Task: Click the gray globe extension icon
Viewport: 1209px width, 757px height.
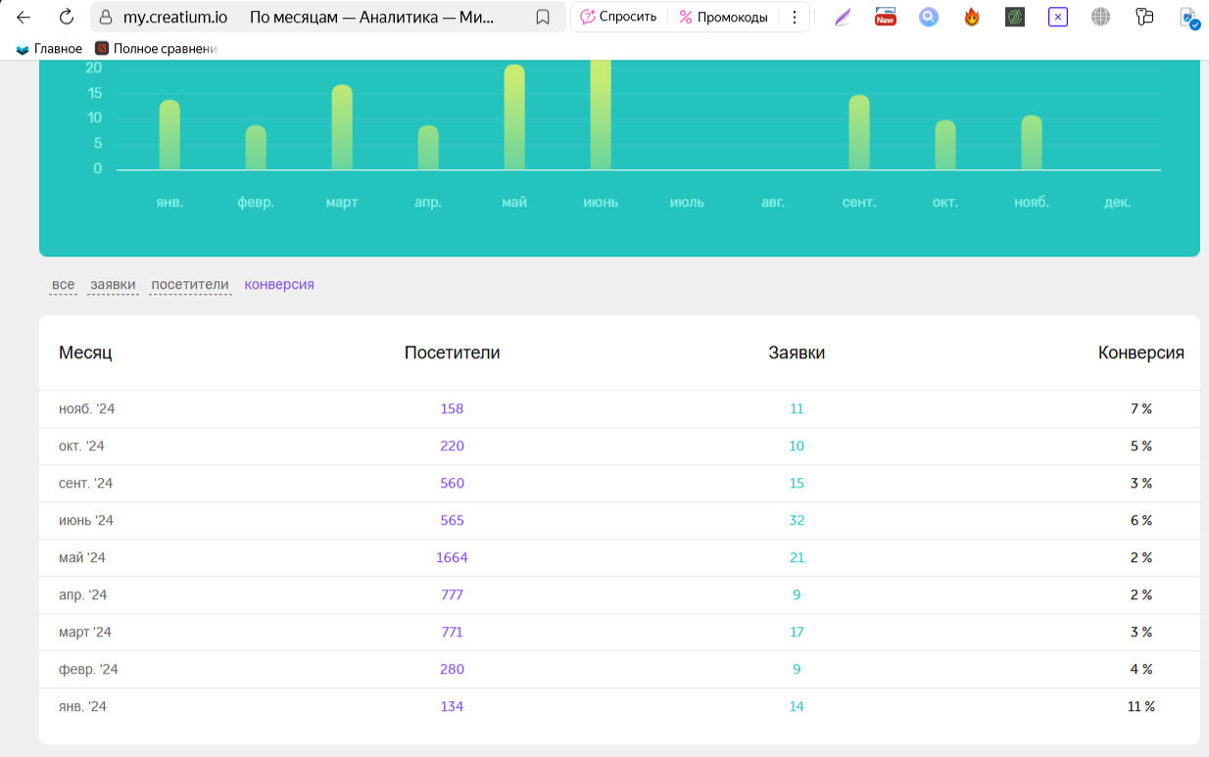Action: [x=1101, y=17]
